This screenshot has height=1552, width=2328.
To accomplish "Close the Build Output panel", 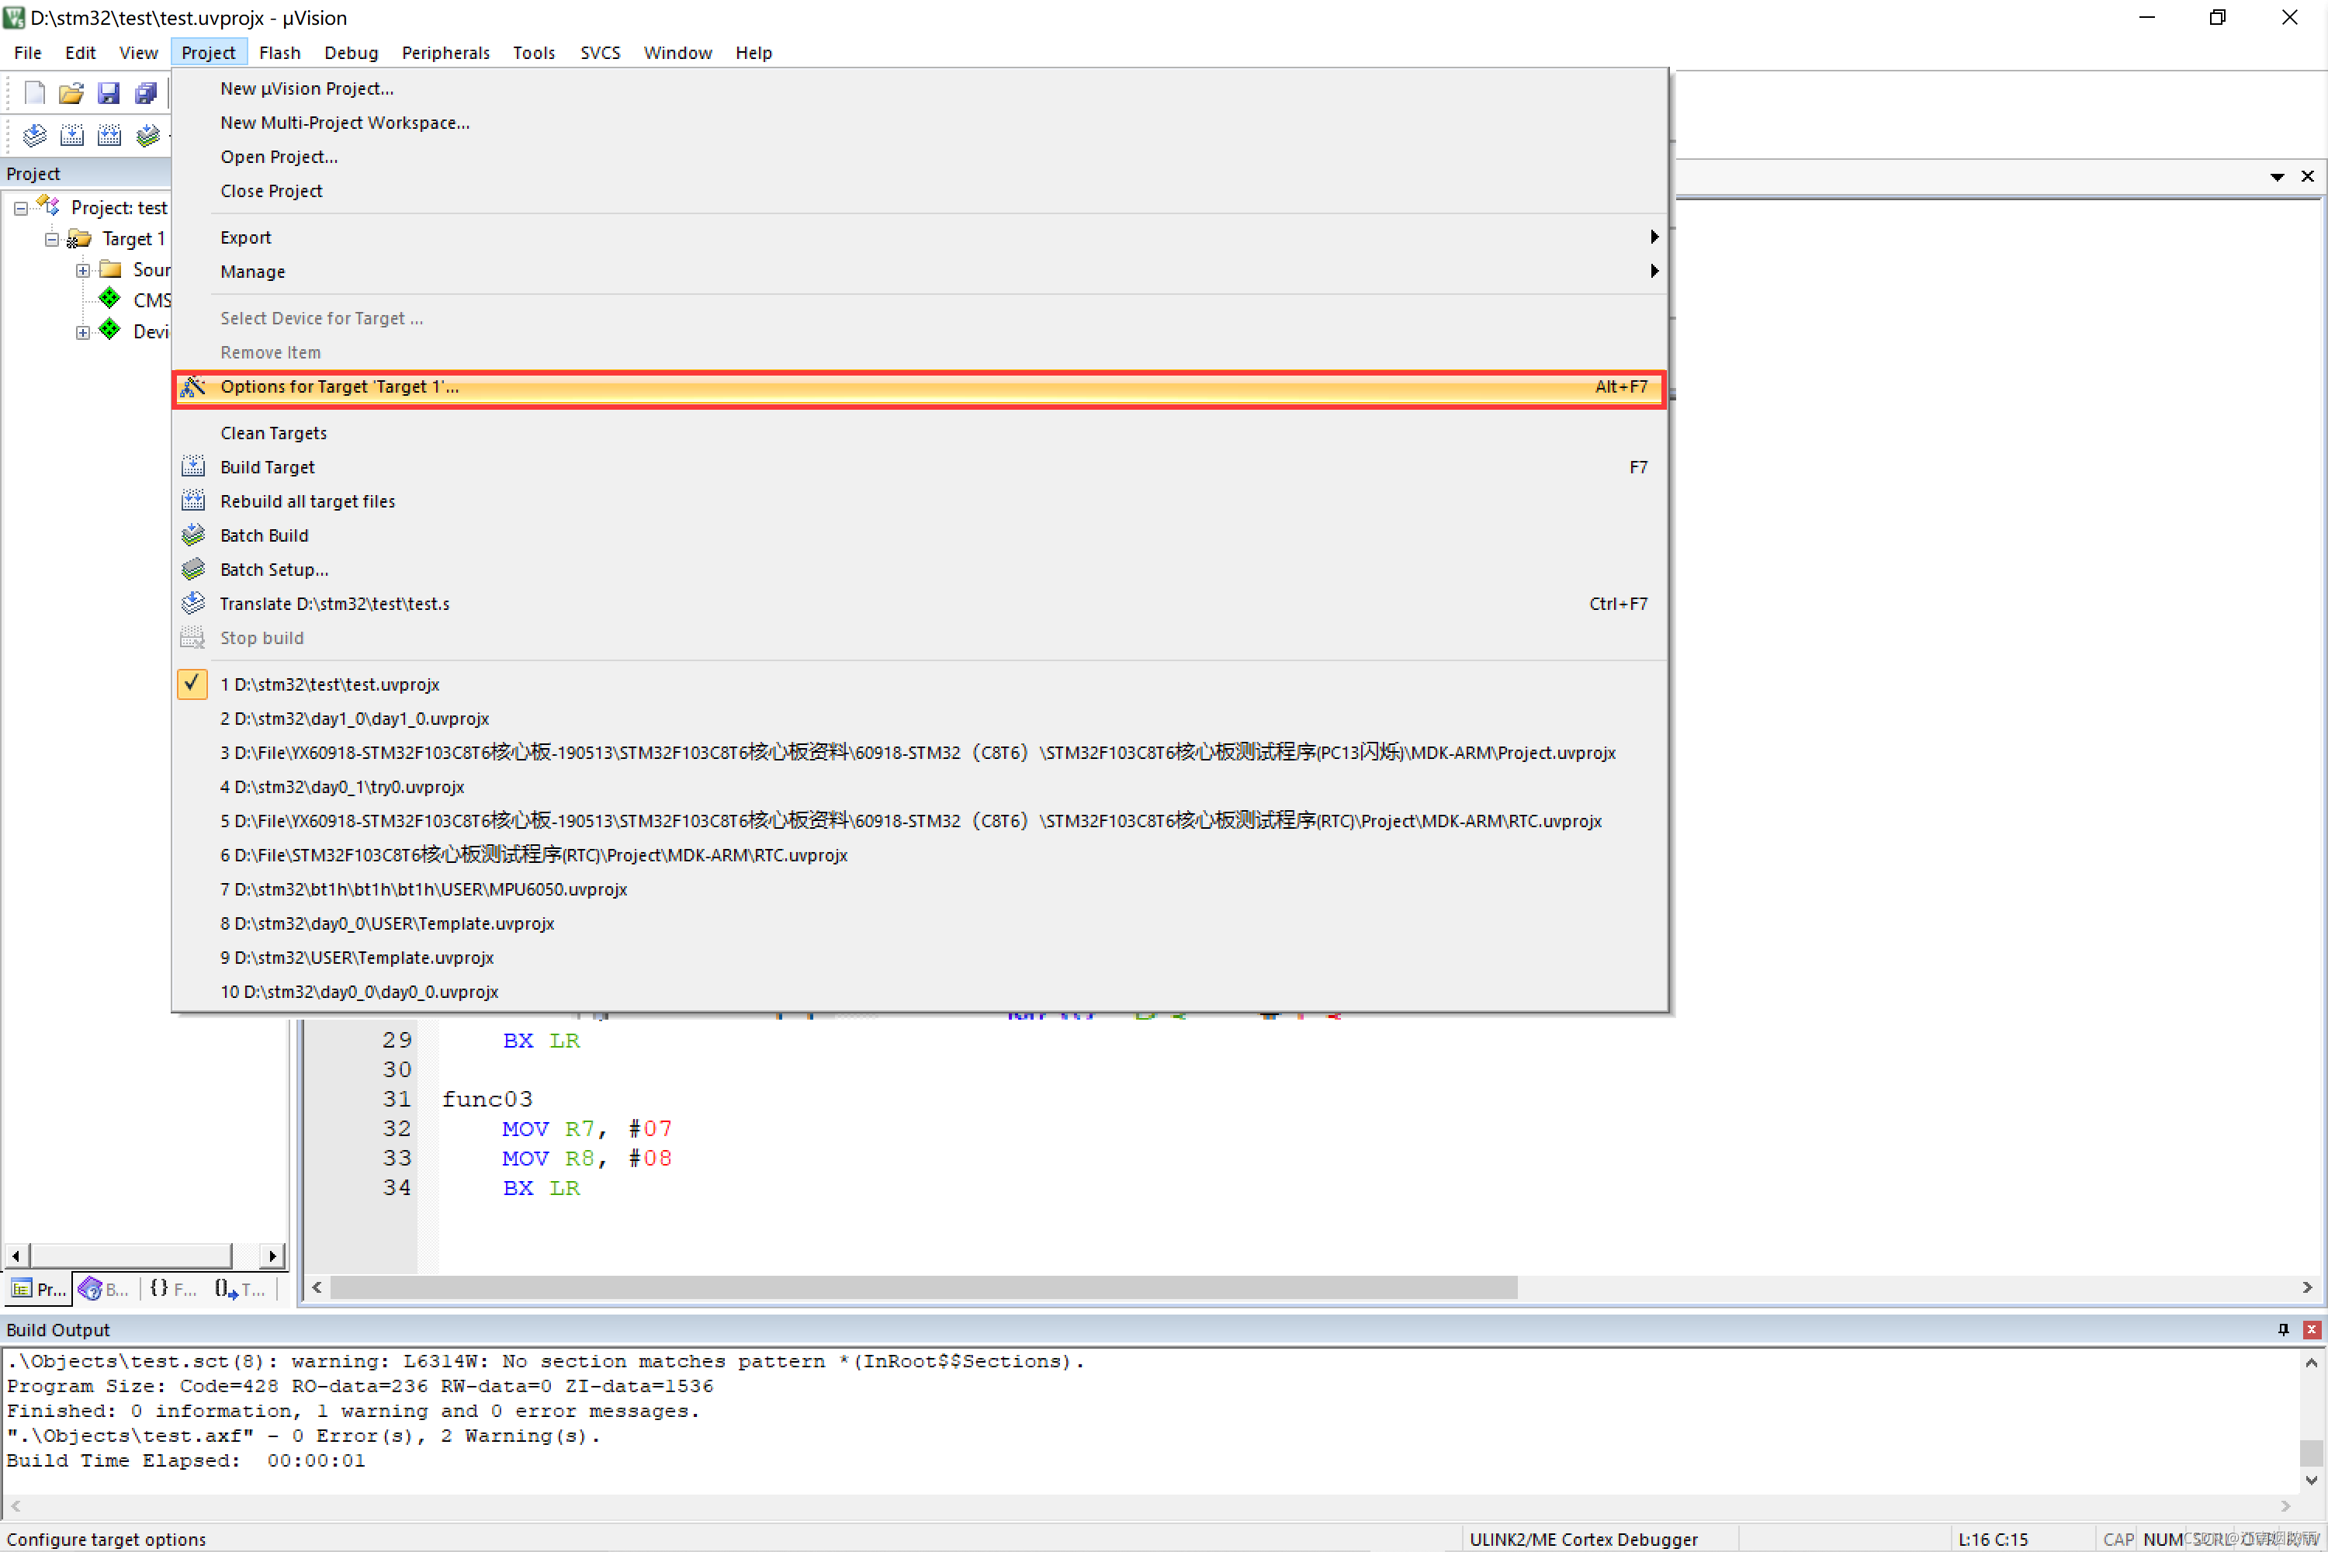I will [x=2311, y=1329].
